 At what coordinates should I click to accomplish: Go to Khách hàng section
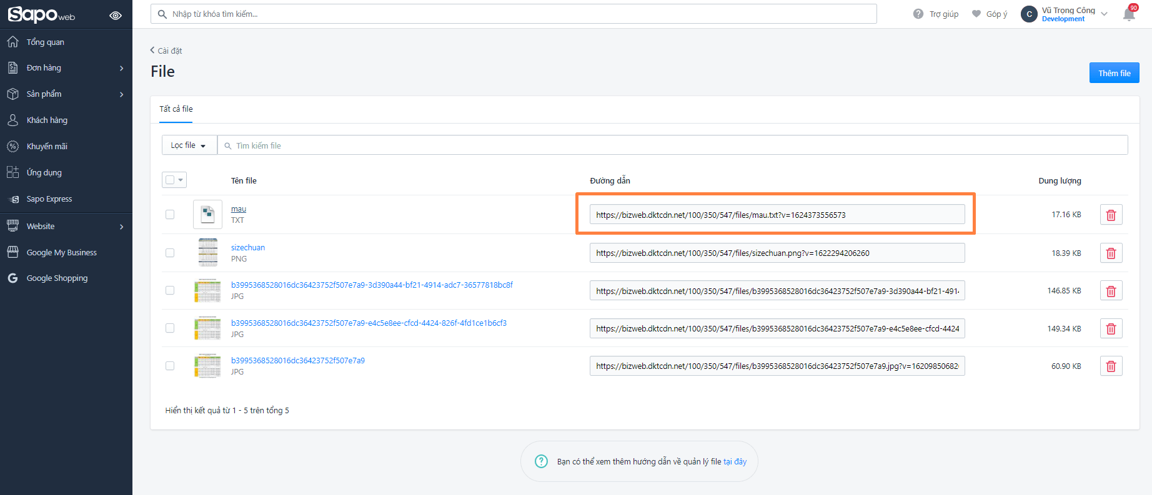(47, 120)
